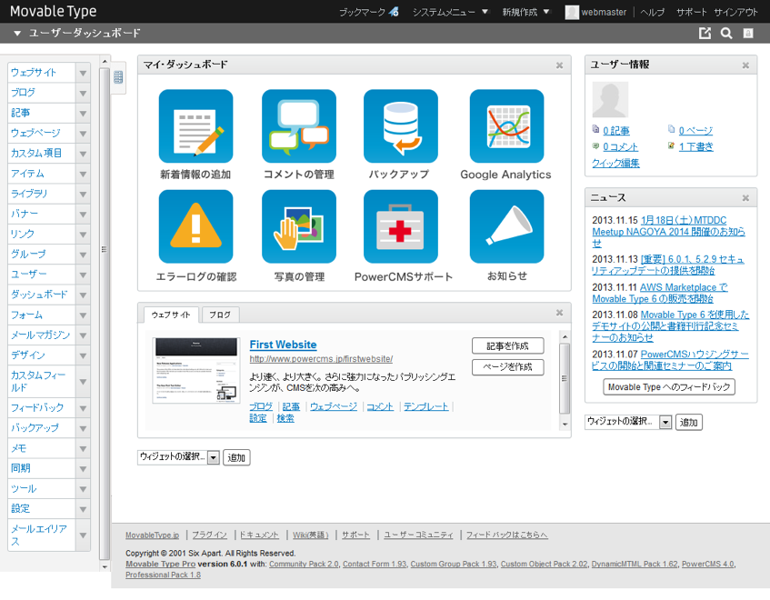Click the grid icon beside the sidebar
Viewport: 770px width, 600px height.
[x=118, y=76]
